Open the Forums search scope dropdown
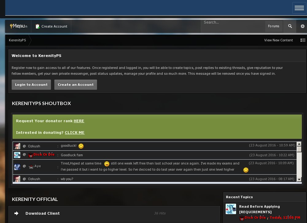Viewport: 307px width, 223px height. coord(274,26)
